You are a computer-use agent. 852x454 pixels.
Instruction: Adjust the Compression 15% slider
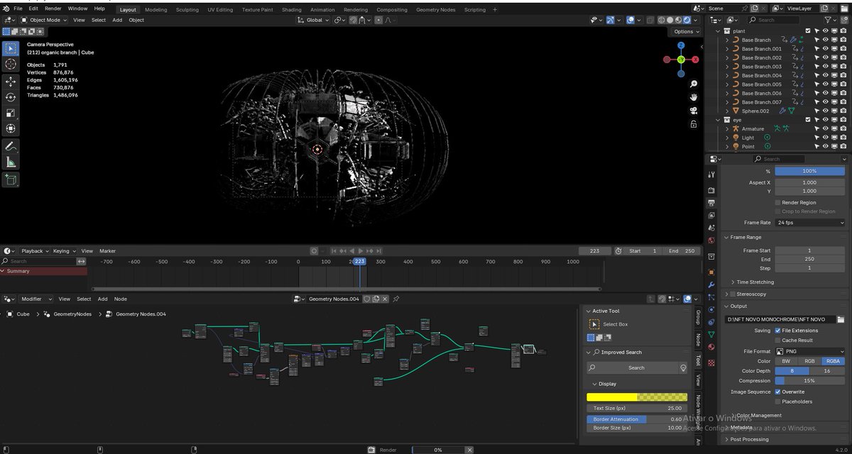[810, 381]
